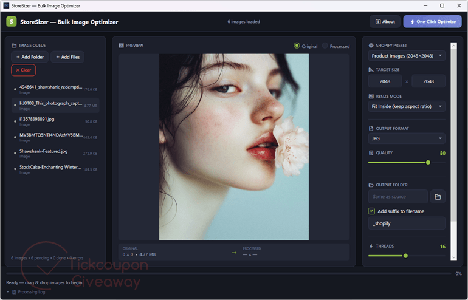Image resolution: width=468 pixels, height=300 pixels.
Task: Adjust the Quality slider handle
Action: click(x=428, y=163)
